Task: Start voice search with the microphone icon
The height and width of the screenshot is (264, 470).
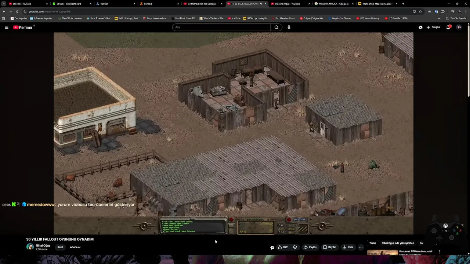Action: click(x=289, y=27)
